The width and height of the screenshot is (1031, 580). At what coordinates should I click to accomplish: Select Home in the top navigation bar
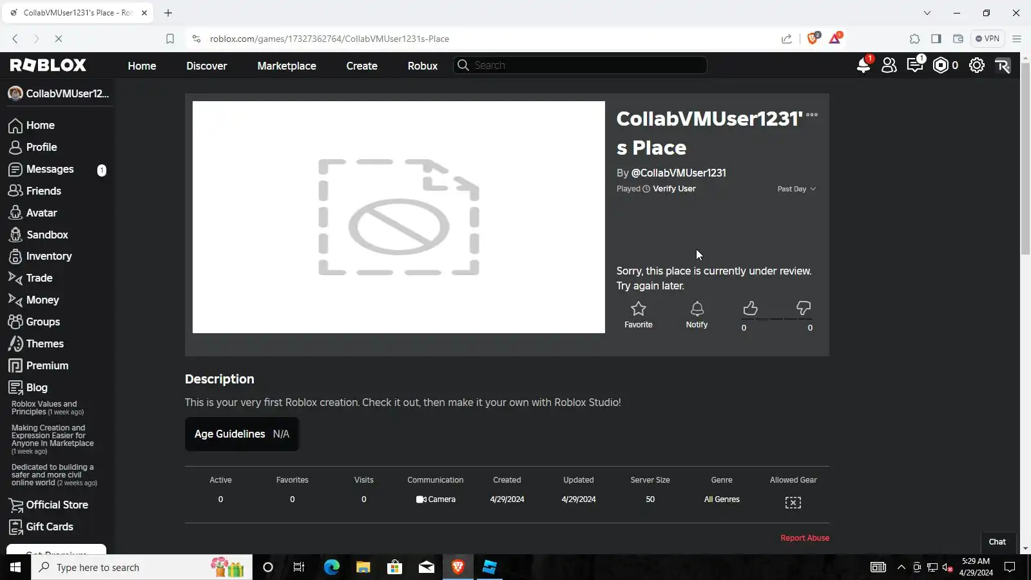(x=142, y=66)
